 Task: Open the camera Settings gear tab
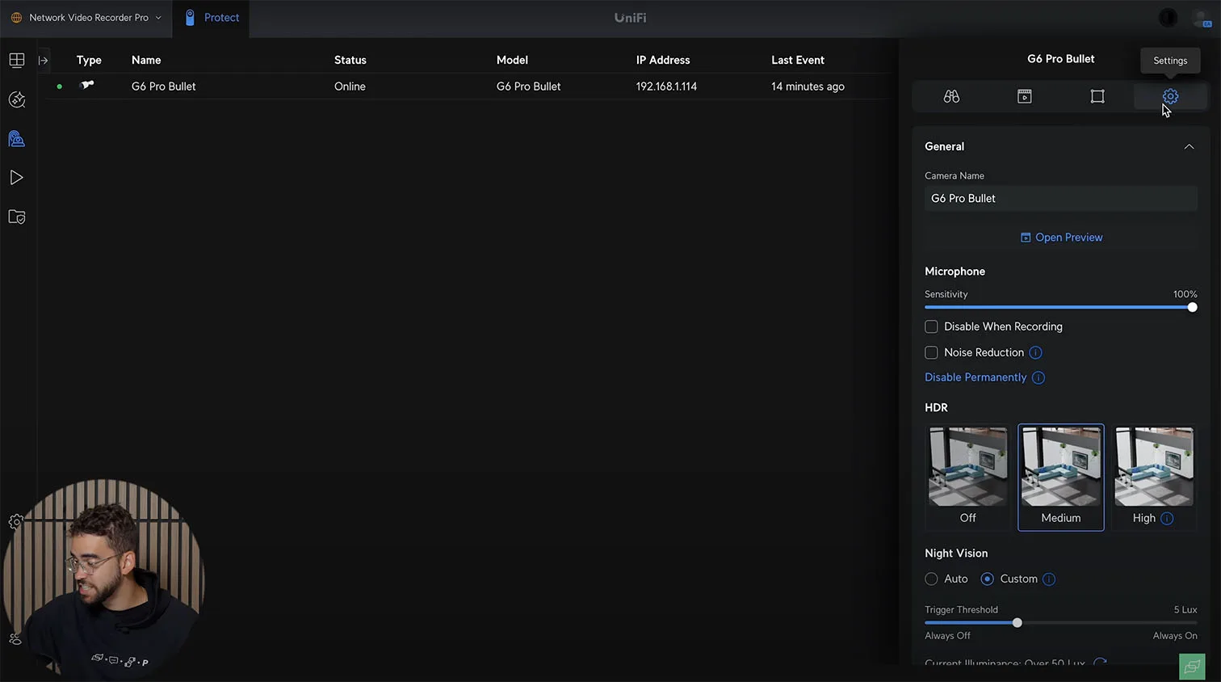click(1170, 96)
